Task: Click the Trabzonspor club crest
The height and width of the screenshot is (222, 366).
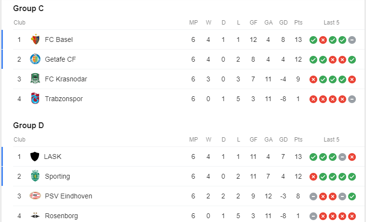Action: 35,98
